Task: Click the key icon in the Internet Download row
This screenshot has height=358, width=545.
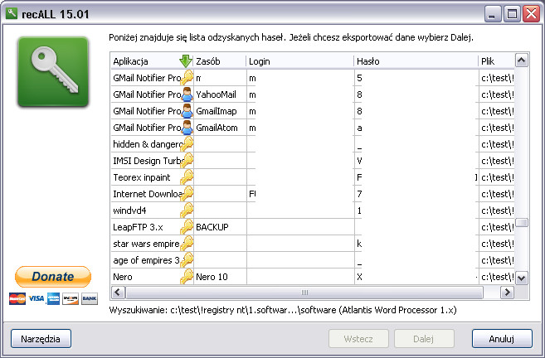Action: (x=187, y=194)
